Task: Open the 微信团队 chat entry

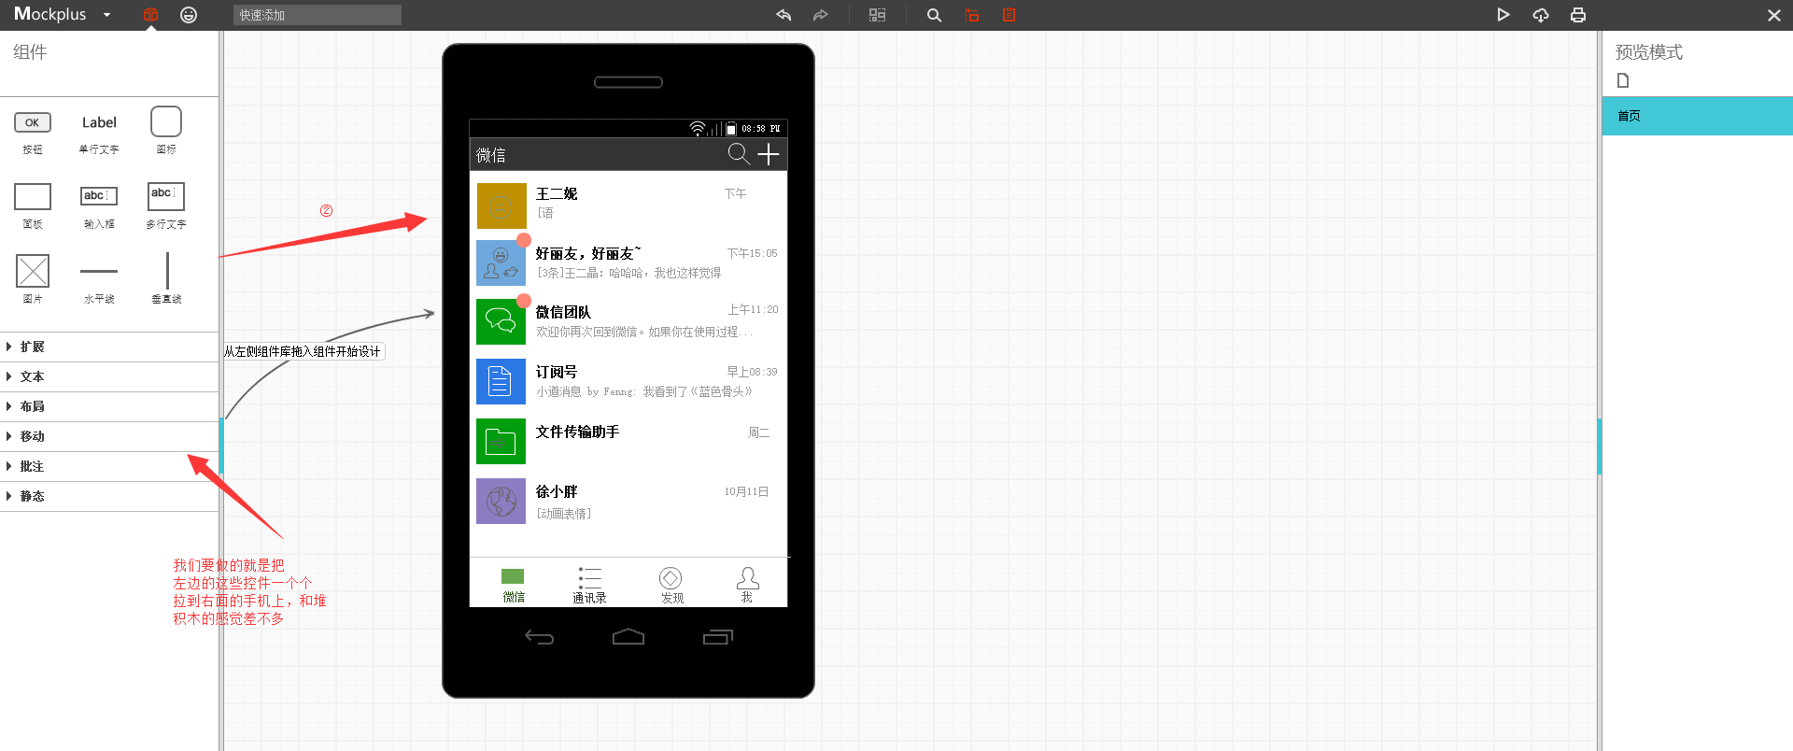Action: (628, 321)
